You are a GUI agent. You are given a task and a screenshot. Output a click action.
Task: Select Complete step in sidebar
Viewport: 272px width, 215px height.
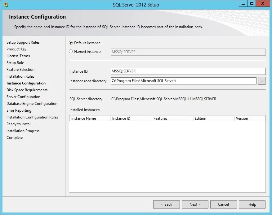click(x=15, y=138)
